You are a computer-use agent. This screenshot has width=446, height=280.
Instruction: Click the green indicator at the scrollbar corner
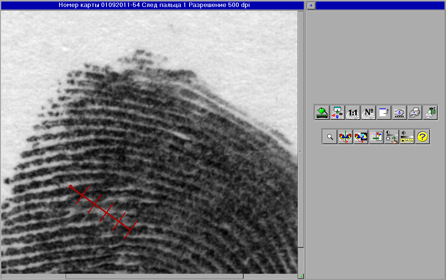[x=301, y=276]
